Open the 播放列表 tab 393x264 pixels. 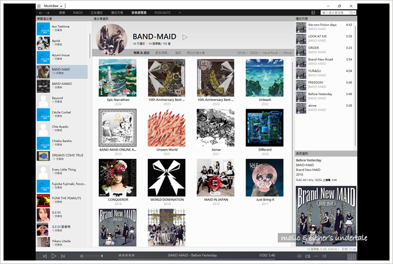[x=117, y=13]
